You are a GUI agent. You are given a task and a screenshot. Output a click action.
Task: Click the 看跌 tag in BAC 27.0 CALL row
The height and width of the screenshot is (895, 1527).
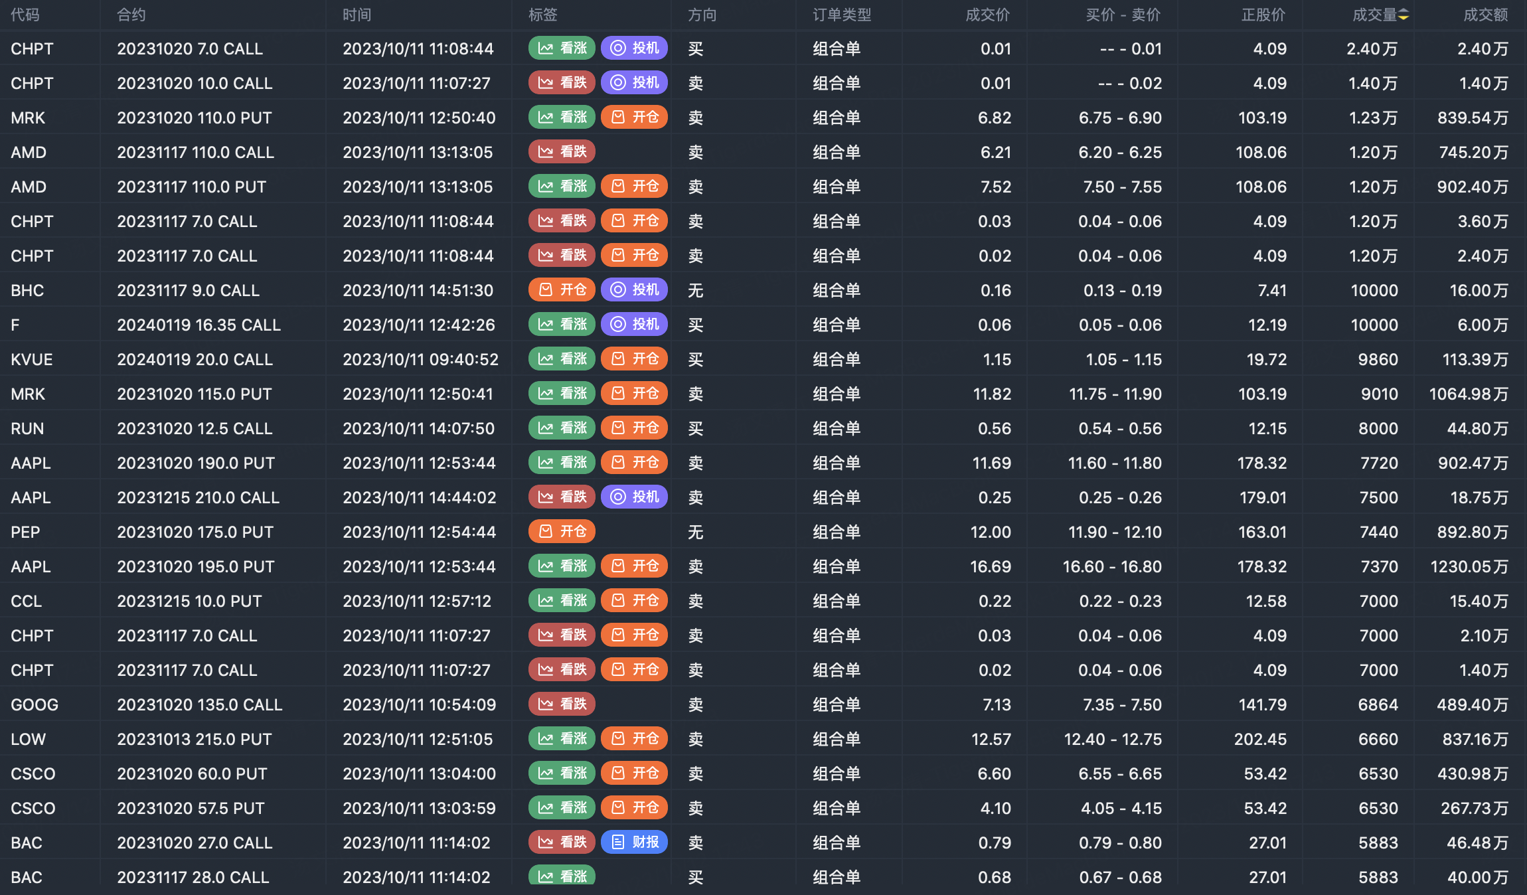pyautogui.click(x=562, y=843)
